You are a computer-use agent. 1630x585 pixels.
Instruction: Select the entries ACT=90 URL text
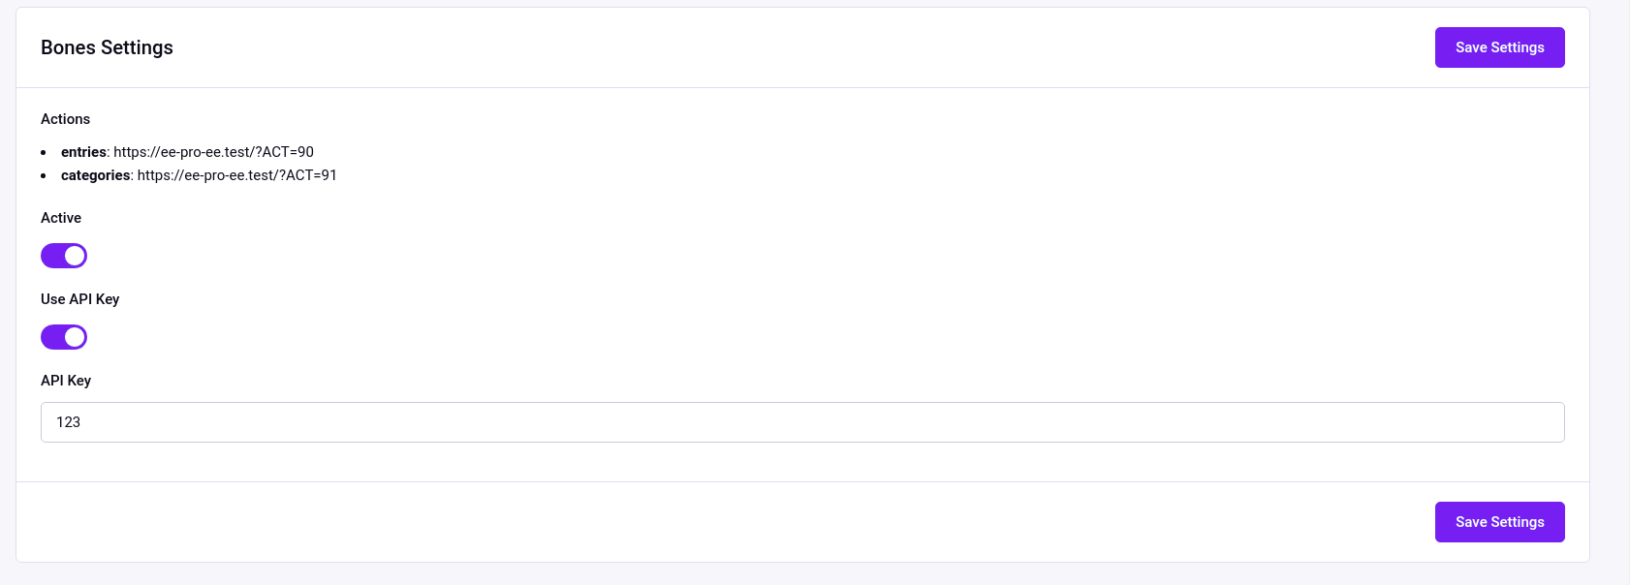pos(214,152)
